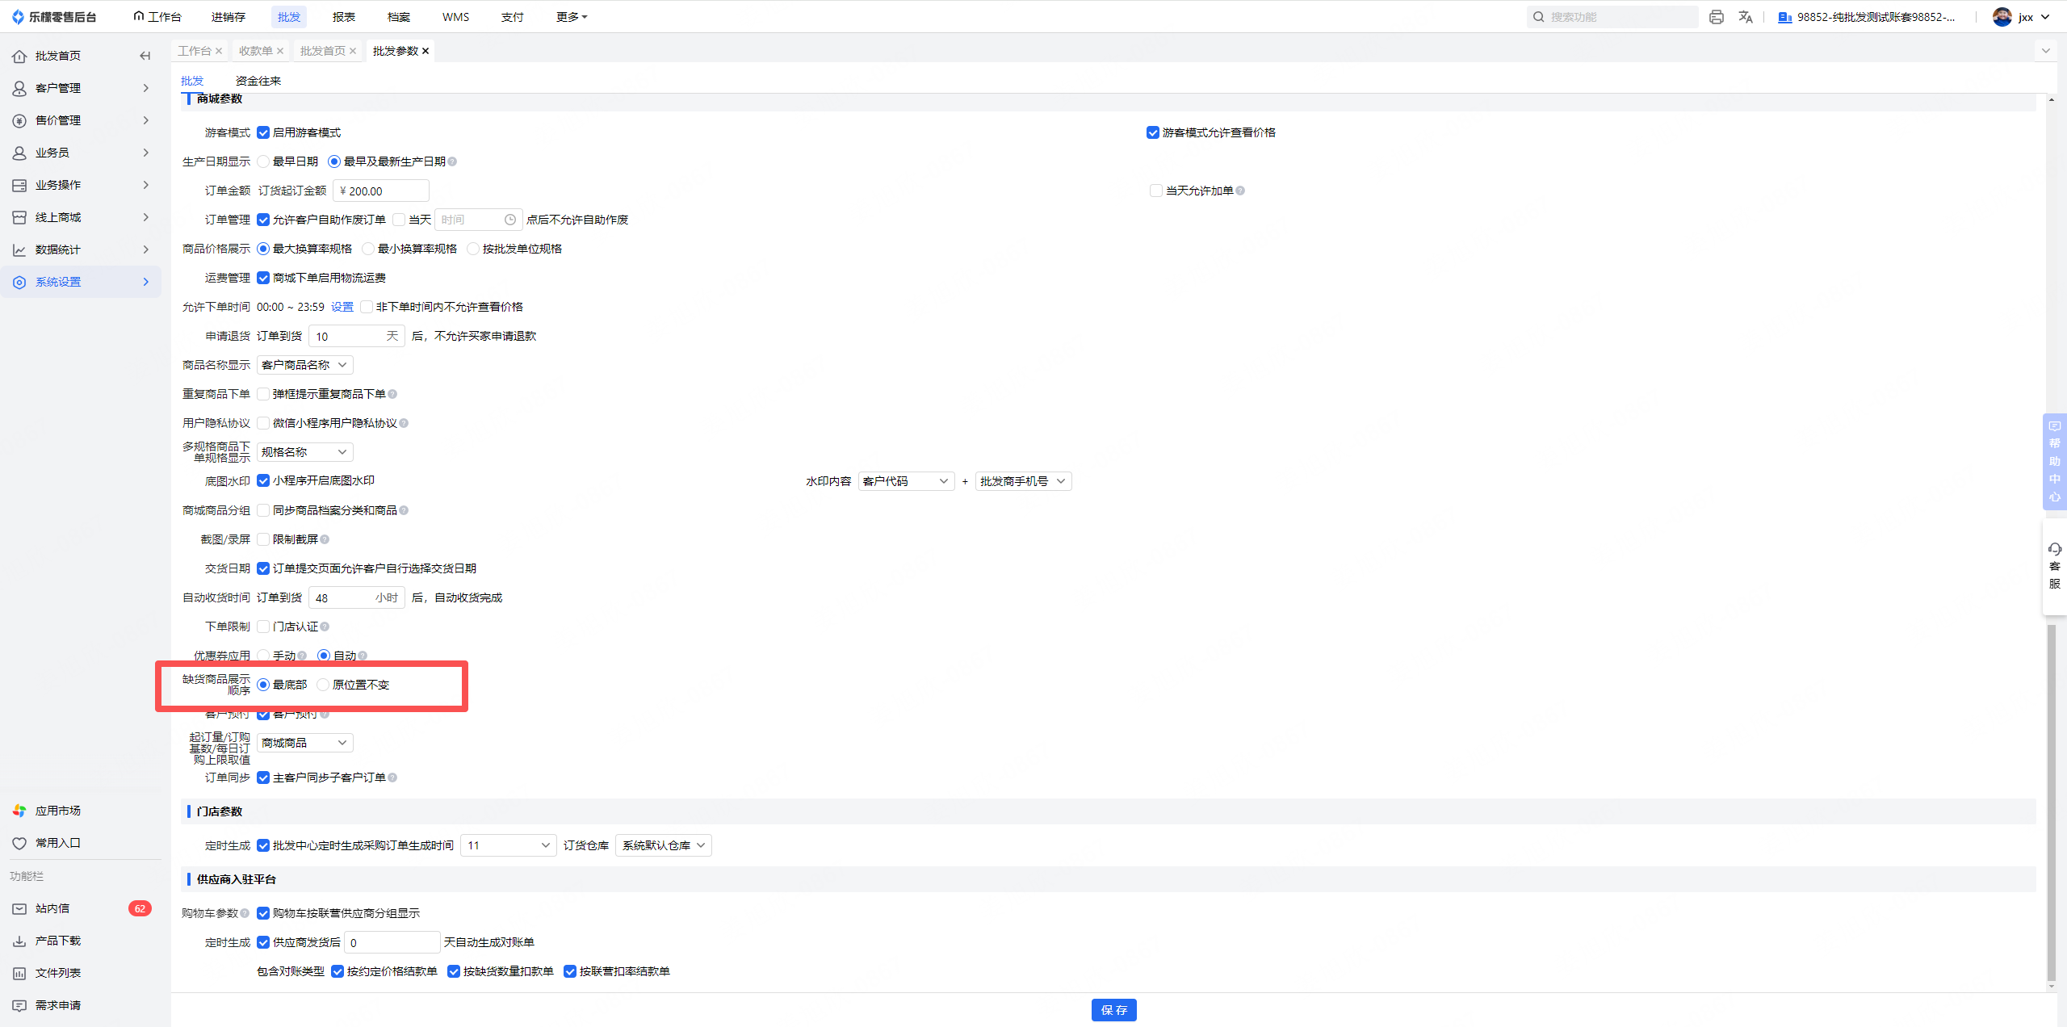This screenshot has width=2067, height=1027.
Task: Collapse sidebar using the arrow icon
Action: tap(145, 56)
